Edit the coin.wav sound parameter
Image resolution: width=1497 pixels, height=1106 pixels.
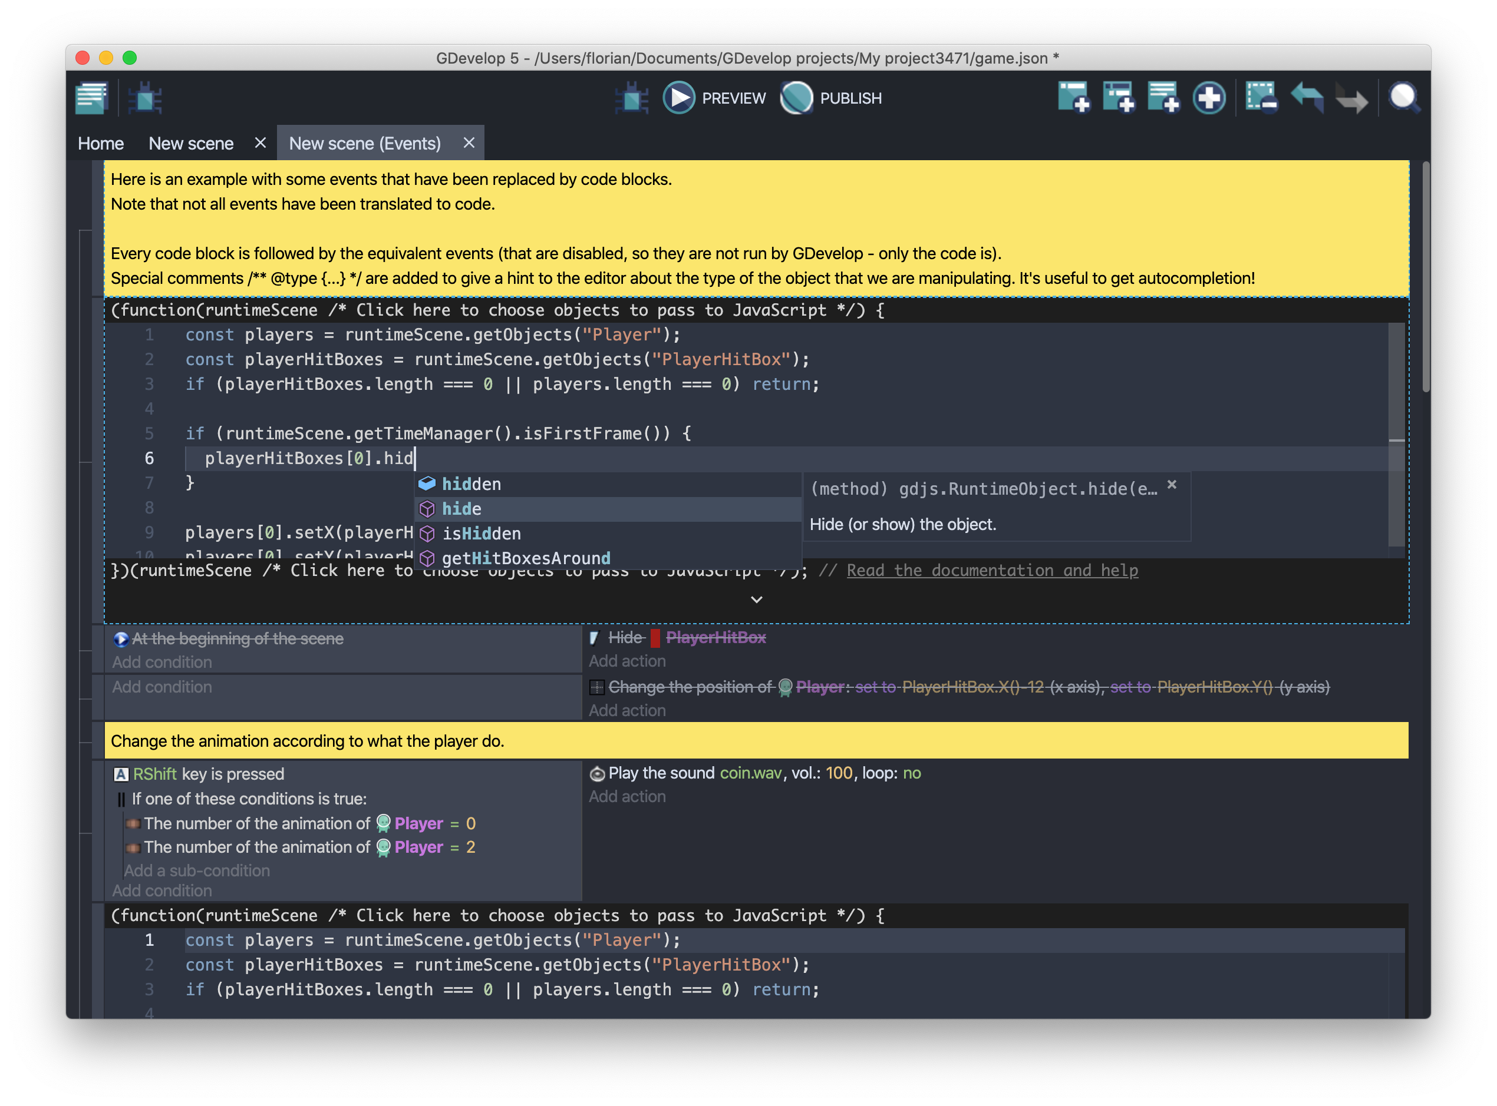[x=750, y=773]
